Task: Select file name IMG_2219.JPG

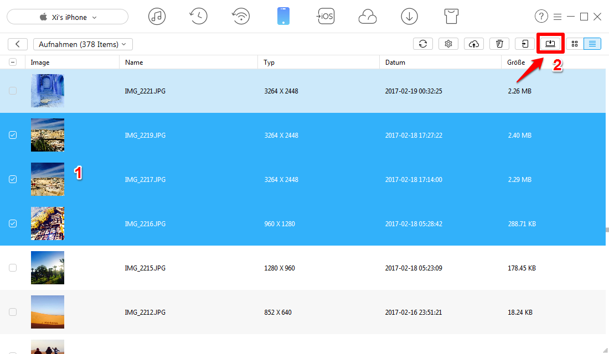Action: click(x=145, y=136)
